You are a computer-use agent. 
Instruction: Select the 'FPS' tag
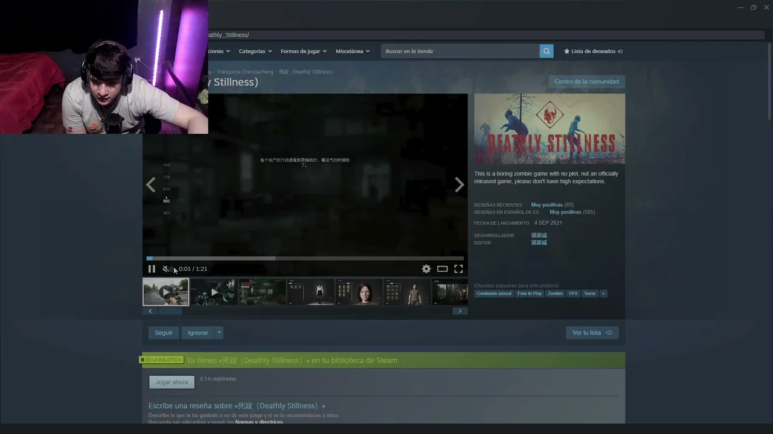coord(573,294)
